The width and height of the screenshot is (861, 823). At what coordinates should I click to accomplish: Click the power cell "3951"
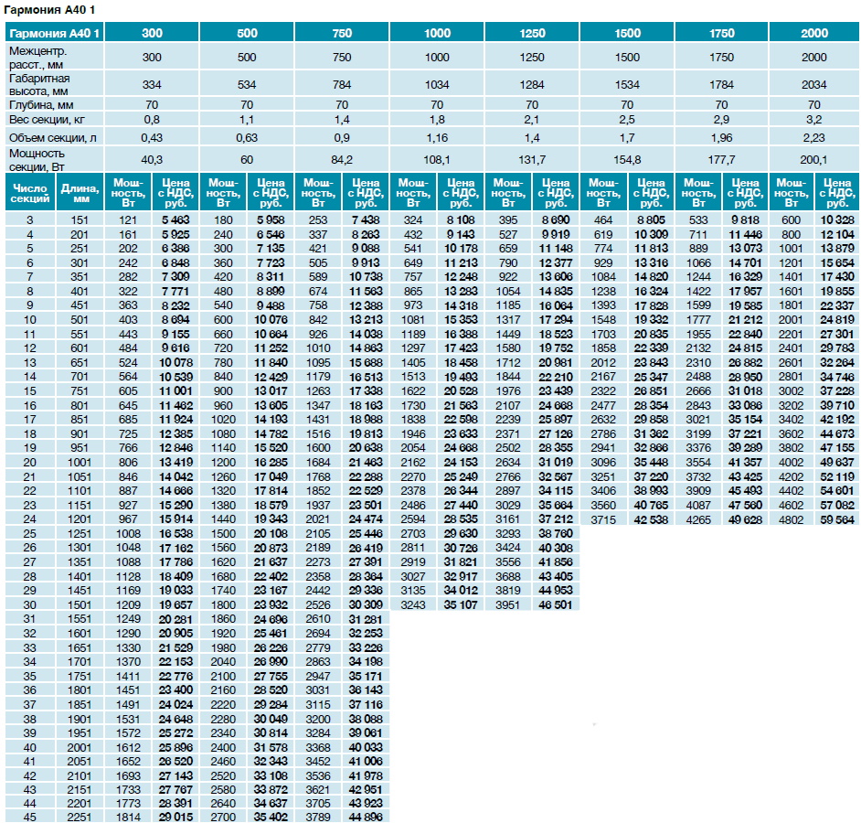(508, 604)
